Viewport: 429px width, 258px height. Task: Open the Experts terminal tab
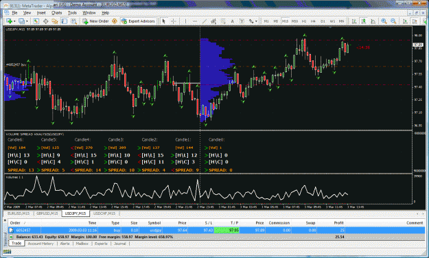pos(101,244)
